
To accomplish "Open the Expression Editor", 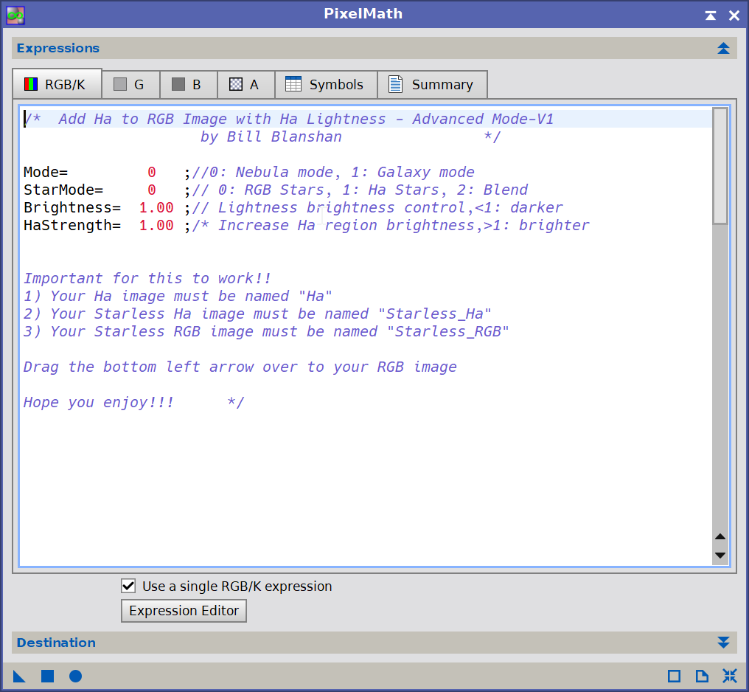I will coord(184,610).
